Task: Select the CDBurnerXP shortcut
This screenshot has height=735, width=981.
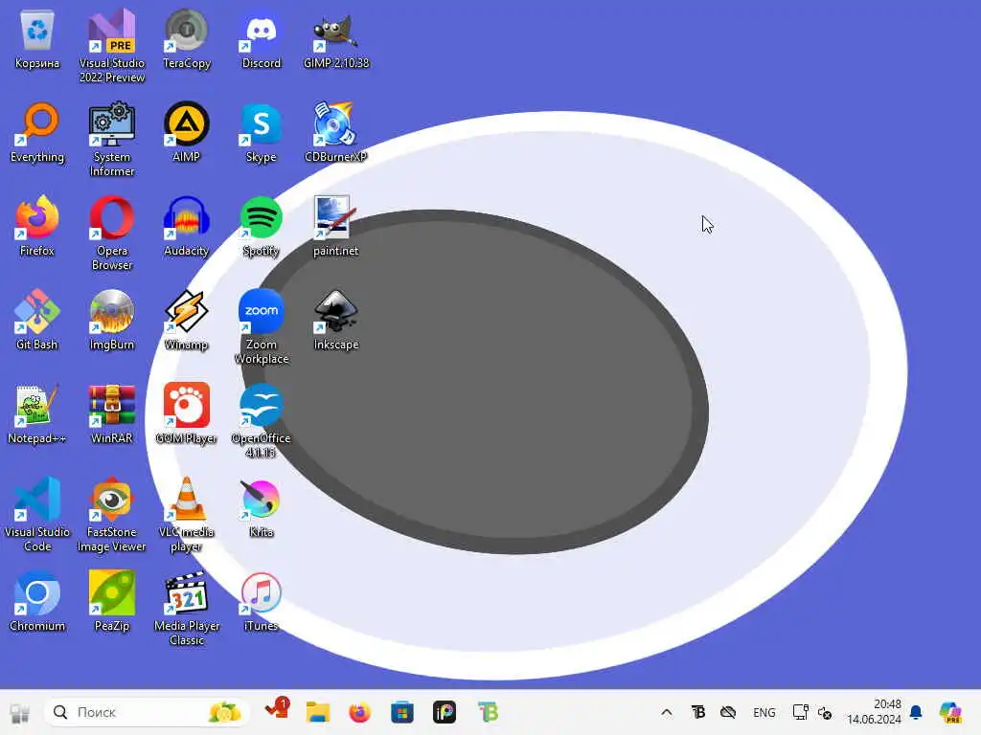Action: coord(336,132)
